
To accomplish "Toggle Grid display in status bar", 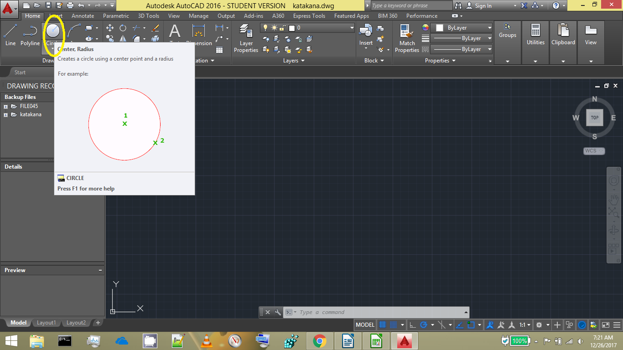I will coord(383,324).
